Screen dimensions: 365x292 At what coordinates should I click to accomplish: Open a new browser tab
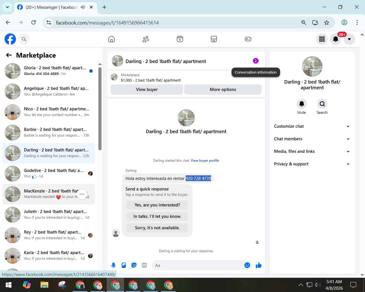point(104,7)
